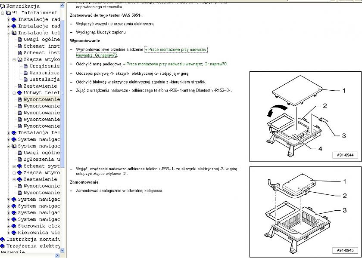Viewport: 362px width, 258px height.
Task: Click the line Zastosować do tego tester -VAS 5051-
Action: coord(106,15)
